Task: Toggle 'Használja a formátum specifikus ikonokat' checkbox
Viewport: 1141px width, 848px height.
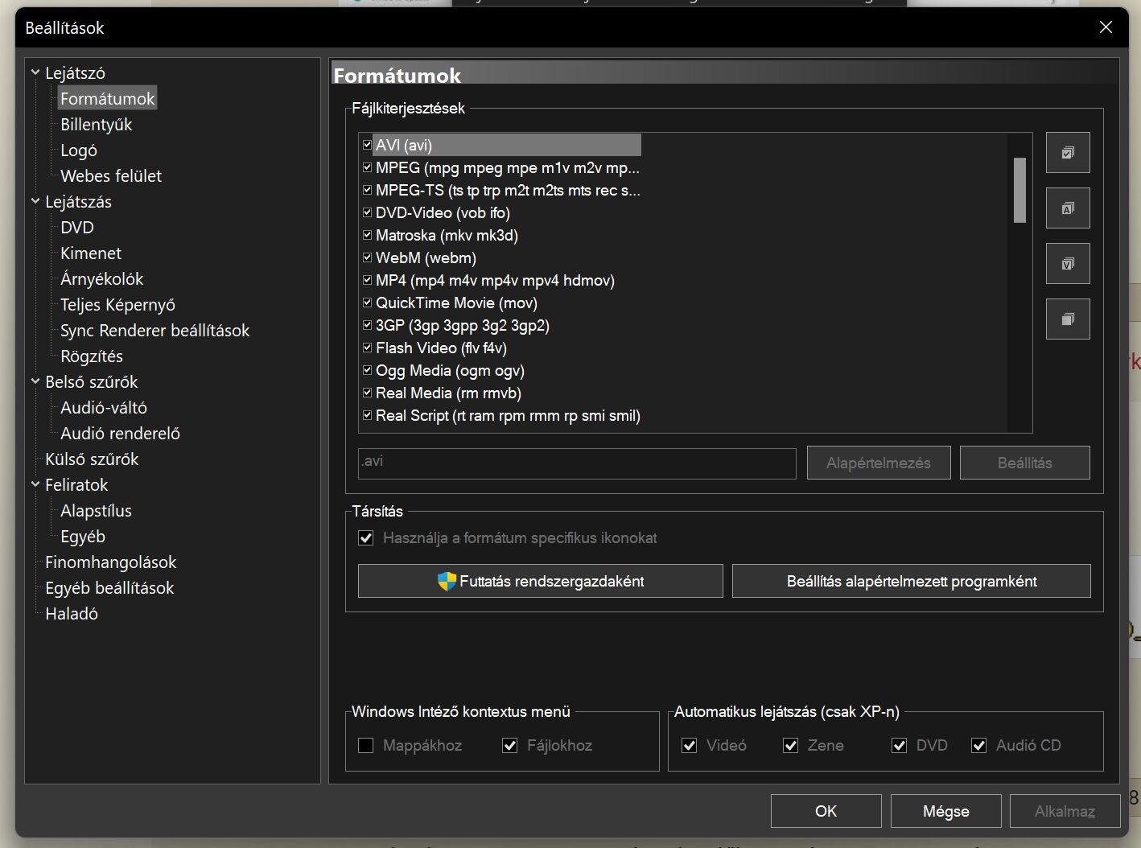Action: 366,537
